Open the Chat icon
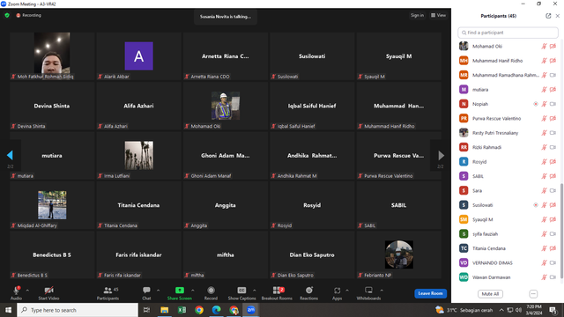The height and width of the screenshot is (317, 564). (x=146, y=290)
